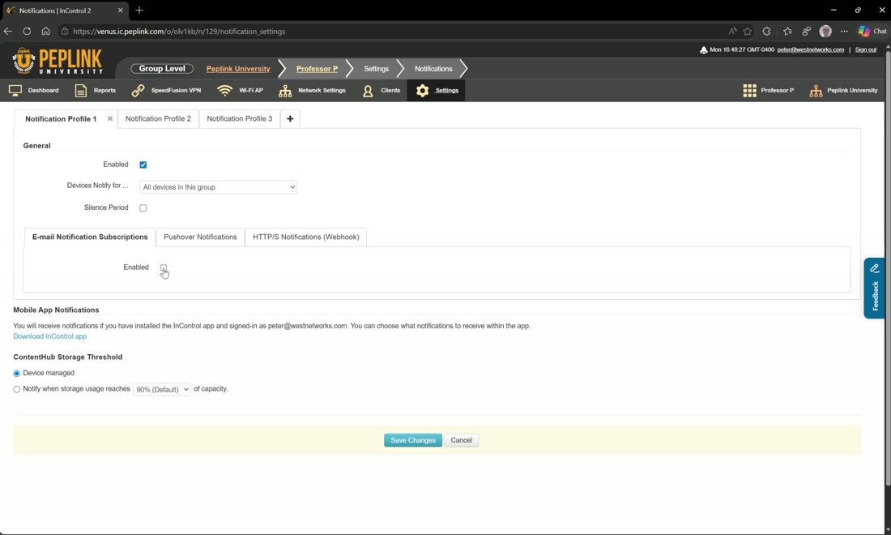This screenshot has height=535, width=891.
Task: Open HTTP/S Notifications (Webhook) tab
Action: click(x=305, y=237)
